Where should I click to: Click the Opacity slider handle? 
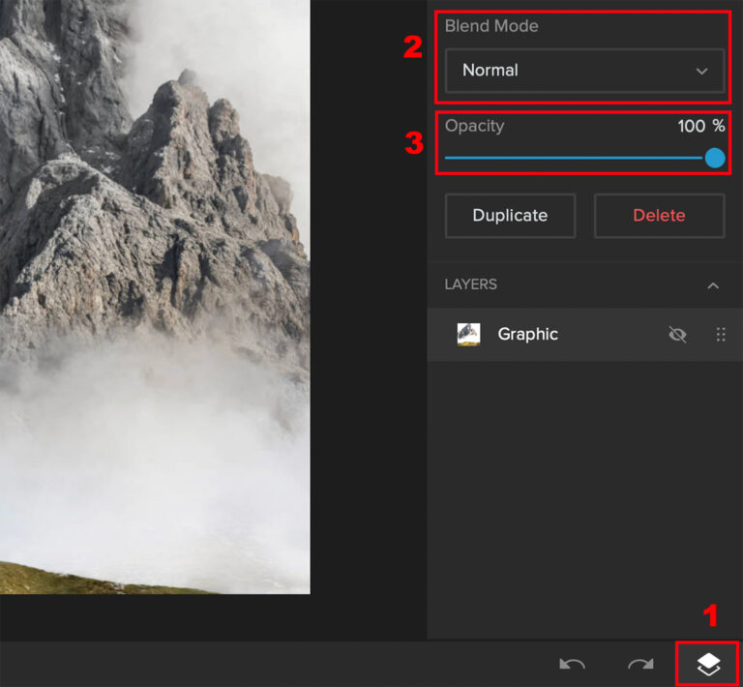(715, 158)
